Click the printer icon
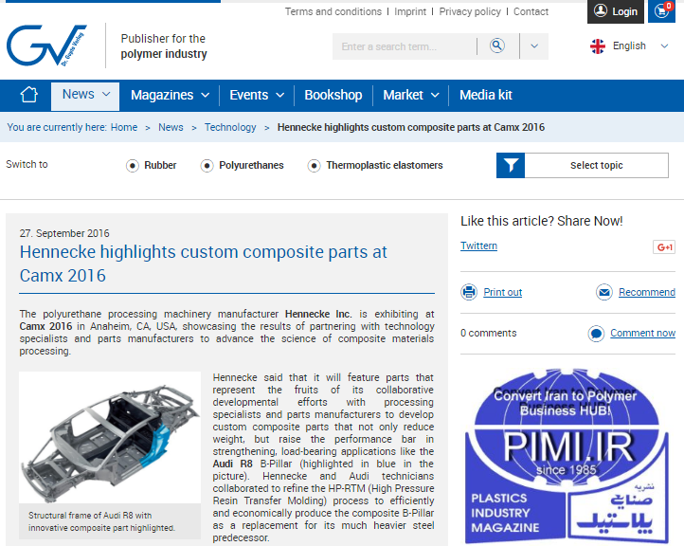 click(x=469, y=292)
